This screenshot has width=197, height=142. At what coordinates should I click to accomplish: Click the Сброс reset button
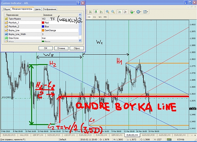tap(77, 48)
